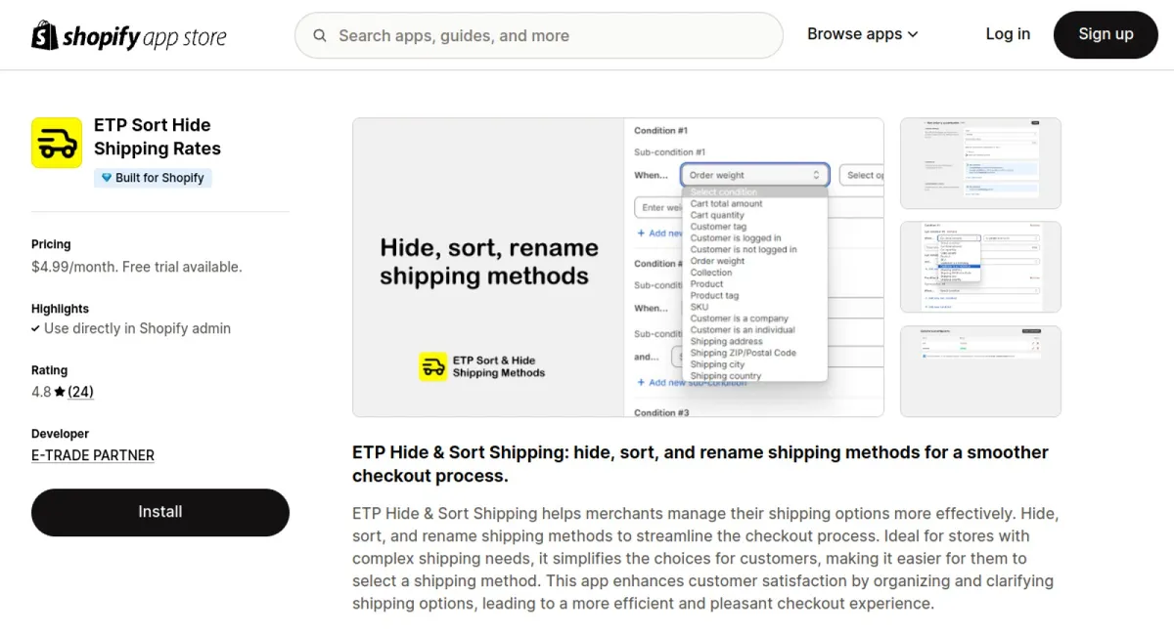Click the Sign up button

[x=1106, y=35]
